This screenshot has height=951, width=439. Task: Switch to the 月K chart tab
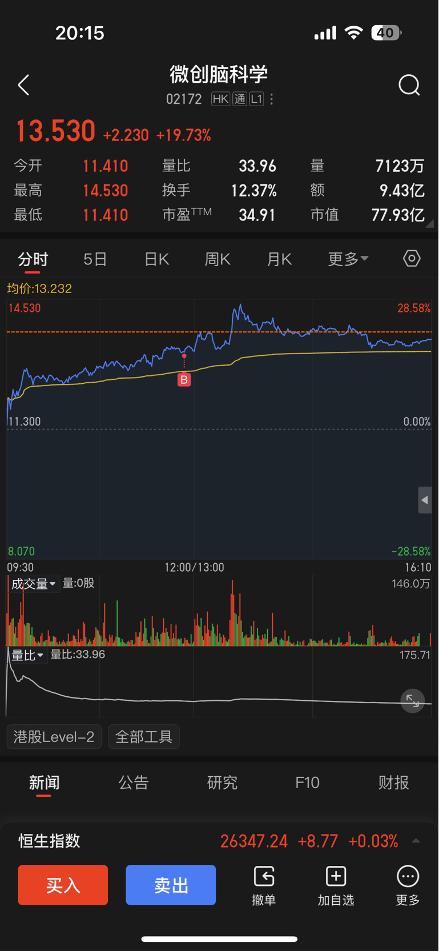[x=279, y=259]
